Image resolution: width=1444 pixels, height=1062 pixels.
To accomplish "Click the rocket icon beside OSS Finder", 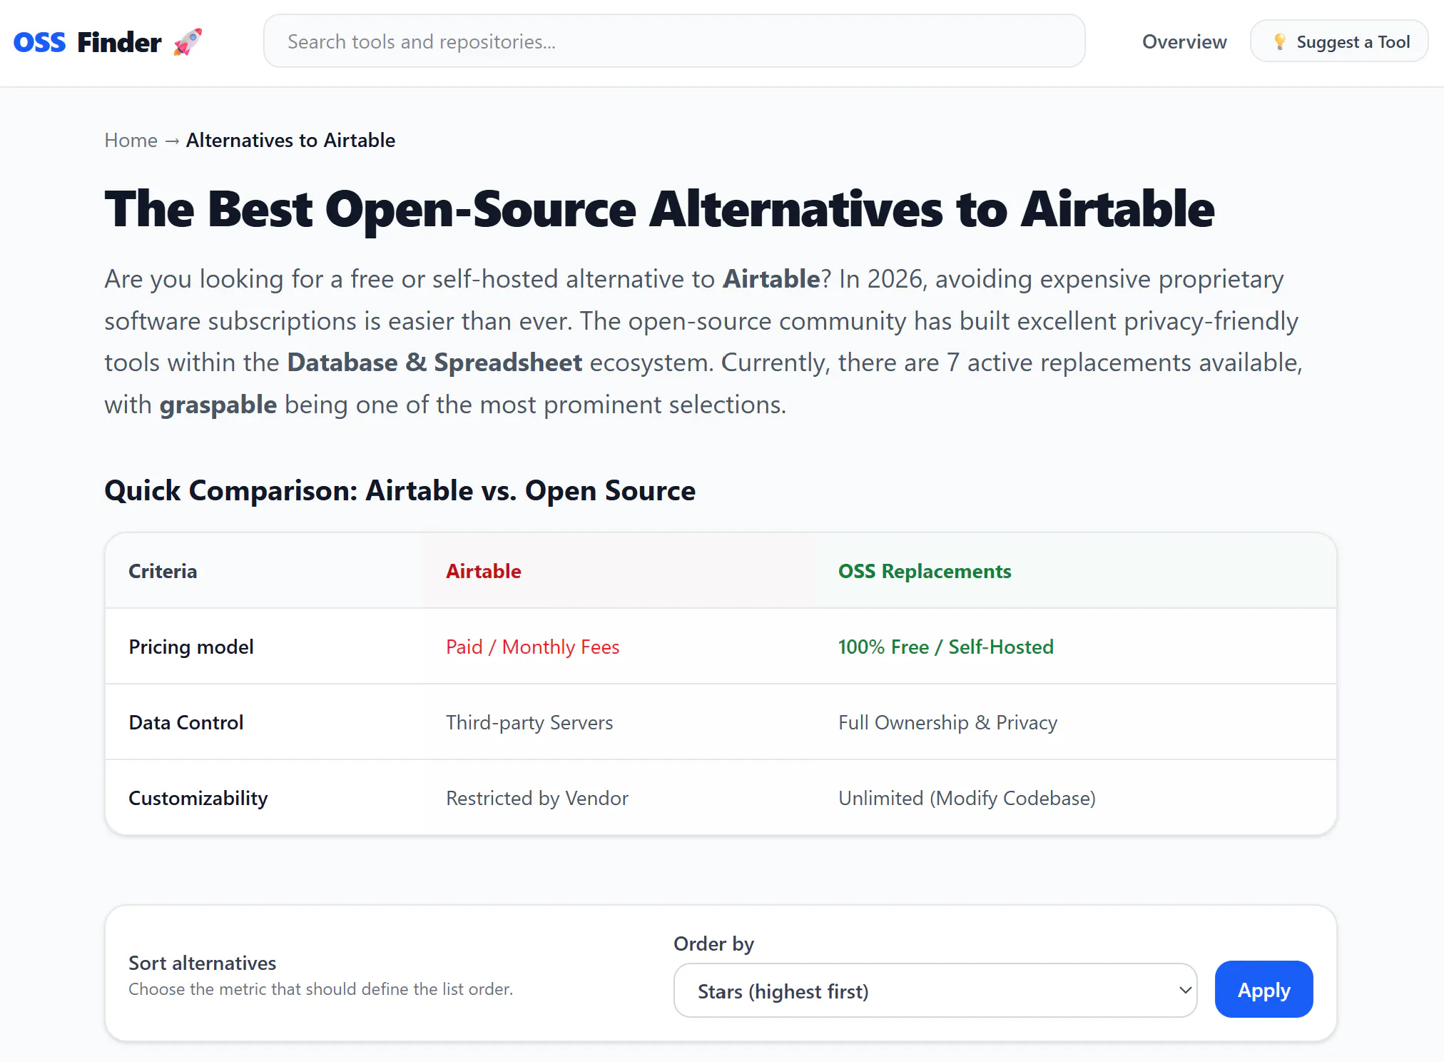I will tap(188, 42).
